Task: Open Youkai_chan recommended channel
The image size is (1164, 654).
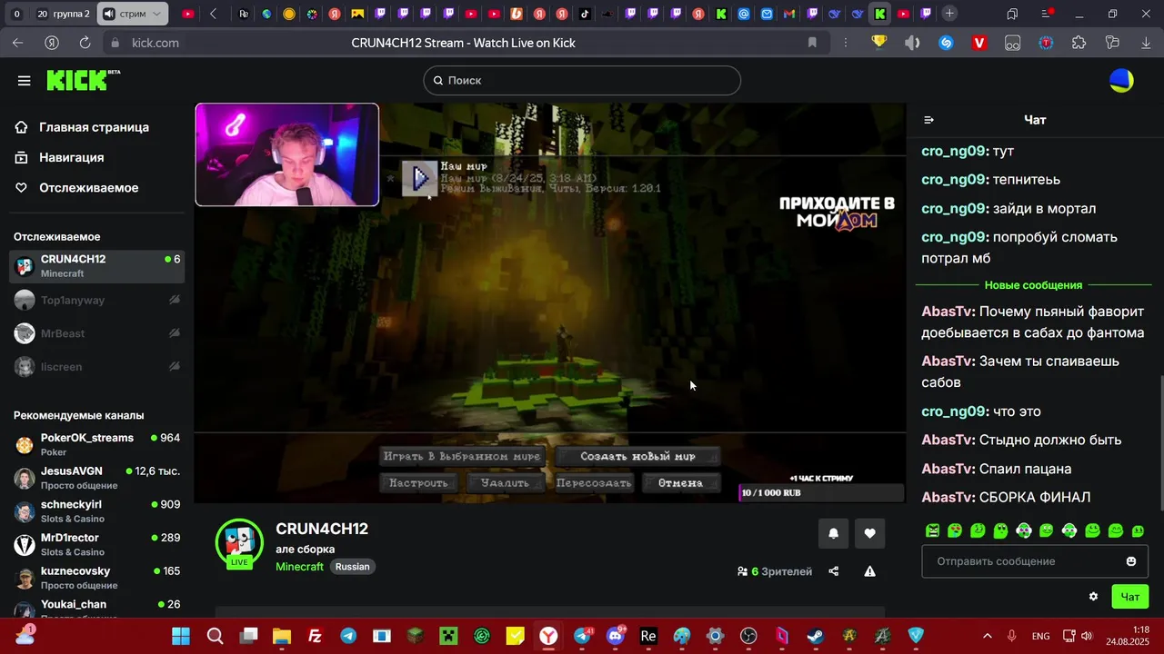Action: 96,608
